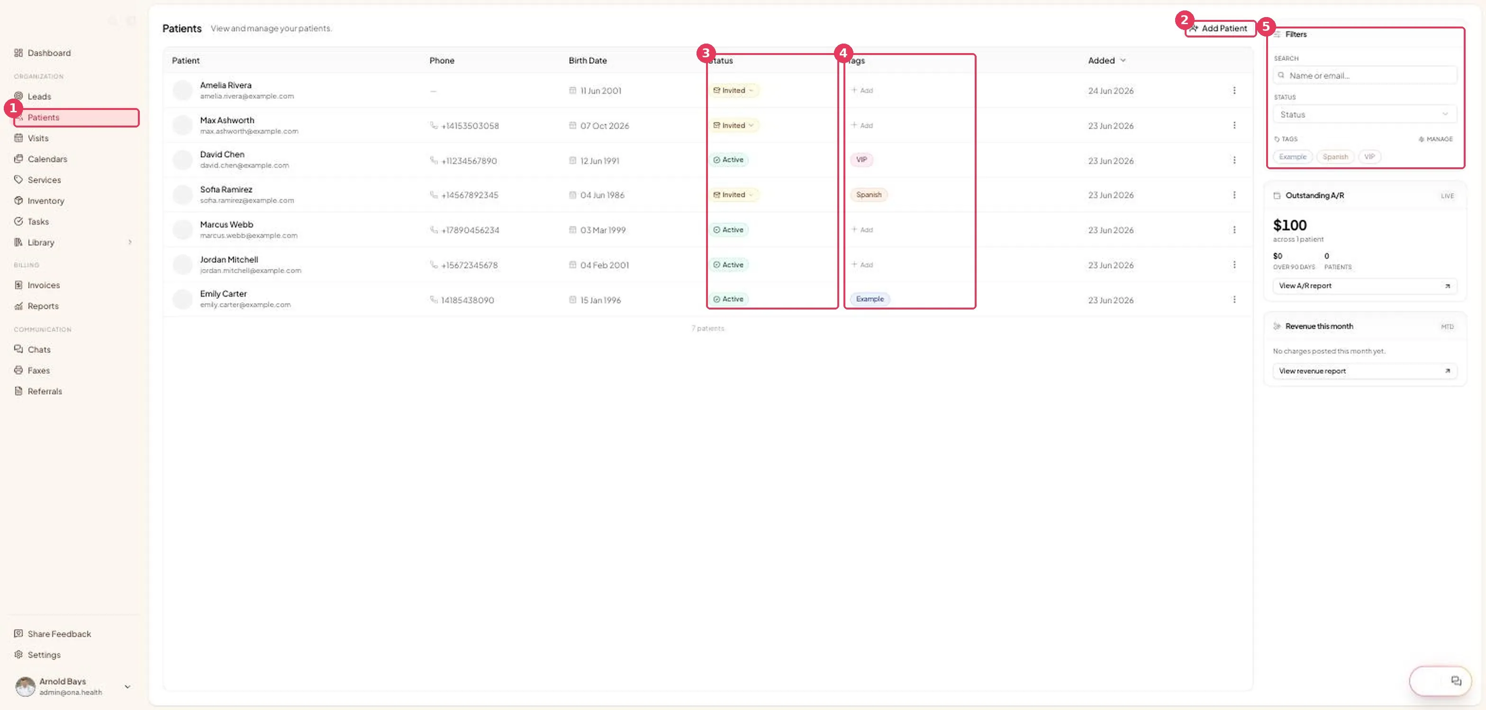The height and width of the screenshot is (710, 1486).
Task: Click Emily Carter's birth date 15 Jan 1996
Action: pyautogui.click(x=600, y=300)
